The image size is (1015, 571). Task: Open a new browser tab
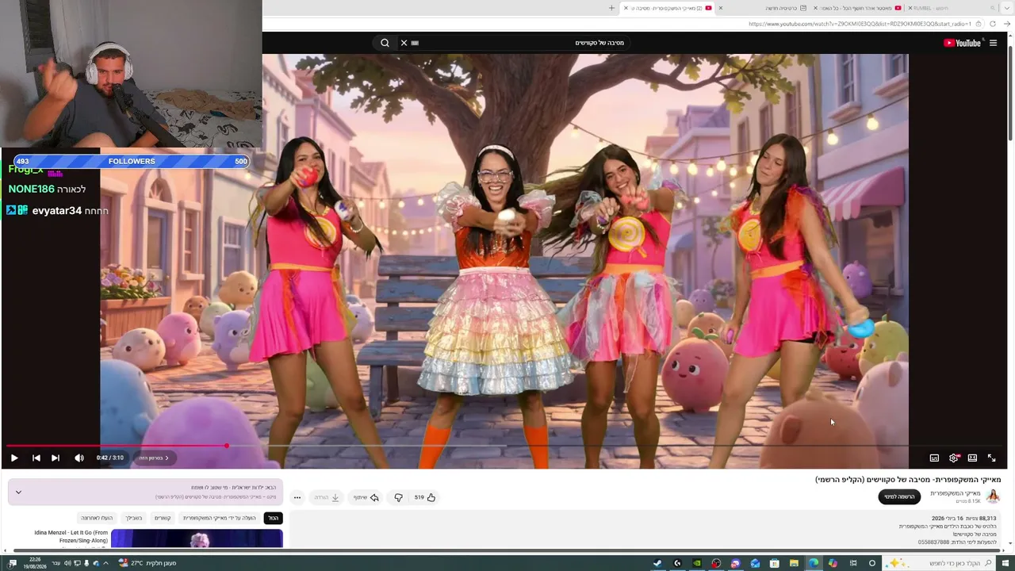(611, 8)
